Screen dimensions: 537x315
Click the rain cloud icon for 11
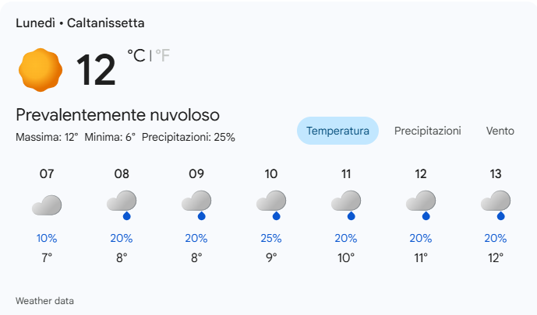(x=346, y=204)
